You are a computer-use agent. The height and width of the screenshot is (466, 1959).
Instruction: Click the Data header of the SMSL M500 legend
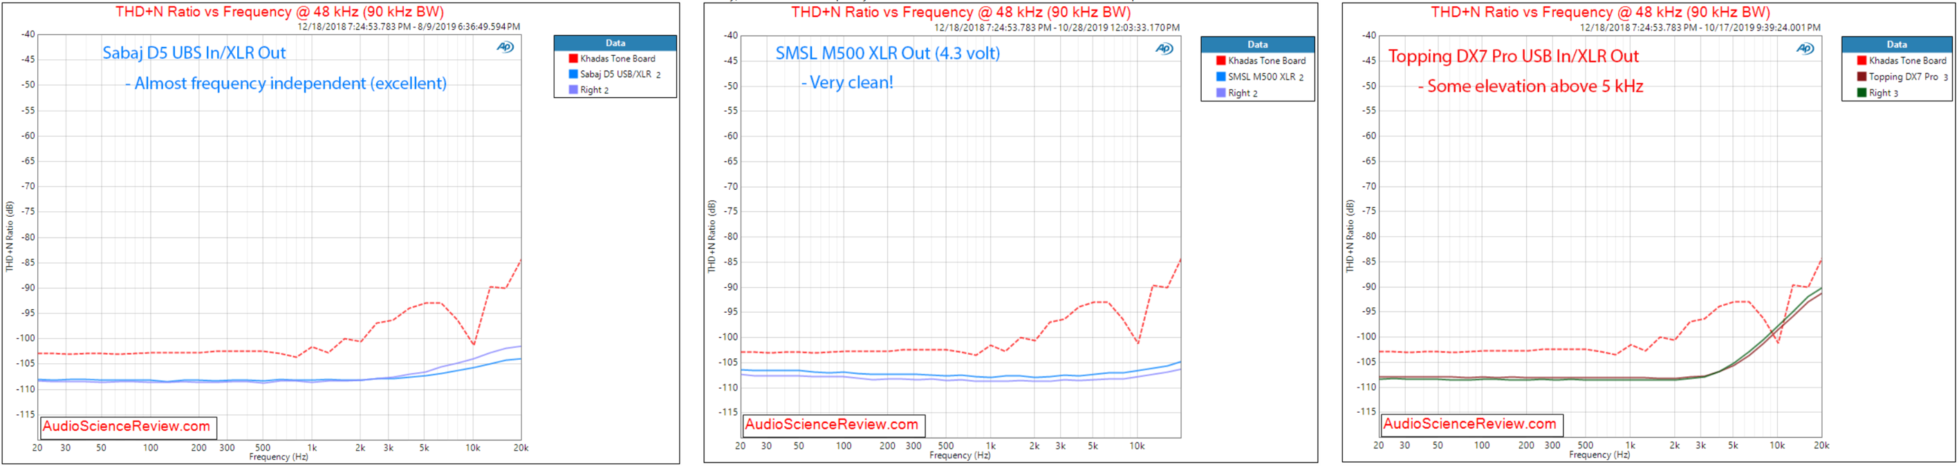(x=1258, y=45)
